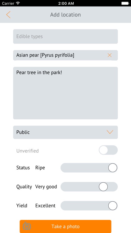131x233 pixels.
Task: Open the Public dropdown field
Action: (65, 132)
